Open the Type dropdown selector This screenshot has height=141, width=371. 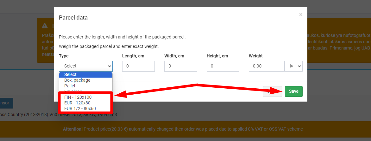85,66
